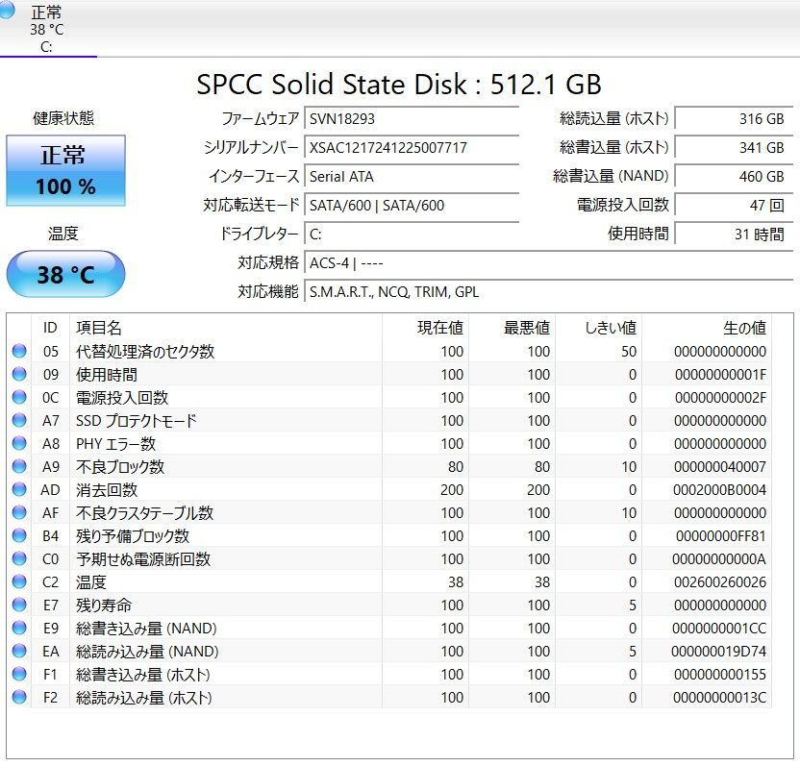Select the row 残り予備ブロック数
800x766 pixels.
(388, 535)
